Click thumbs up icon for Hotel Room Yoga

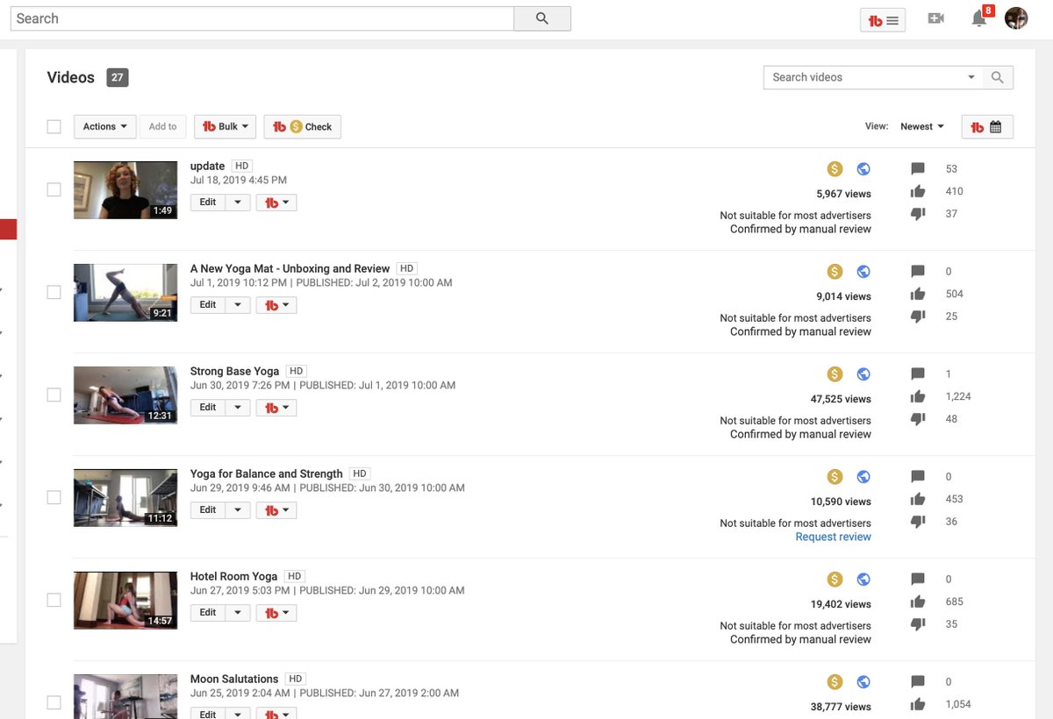click(918, 602)
